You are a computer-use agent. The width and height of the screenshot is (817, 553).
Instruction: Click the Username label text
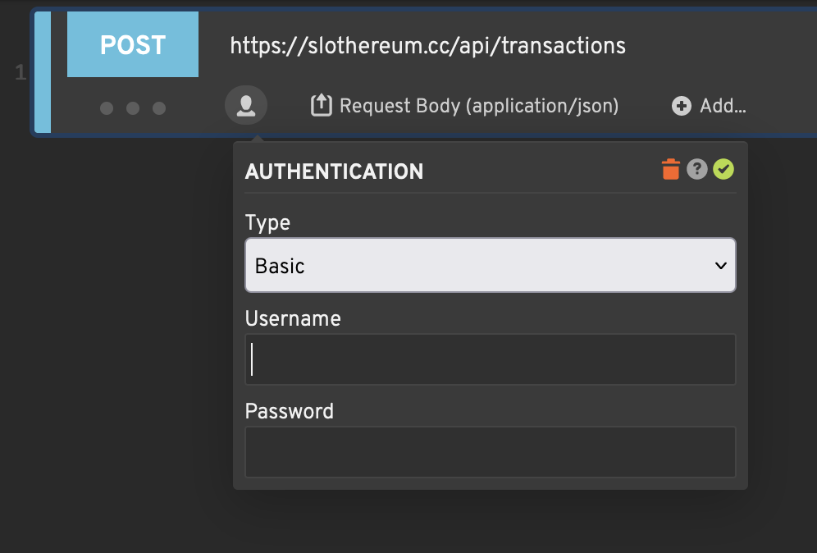293,318
